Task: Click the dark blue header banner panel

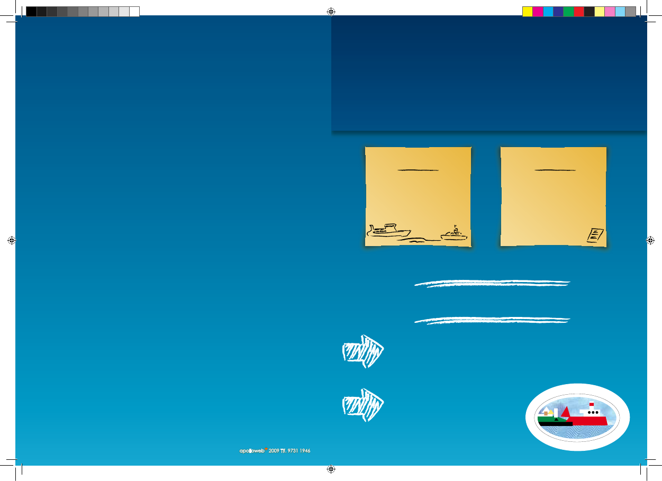Action: [488, 73]
